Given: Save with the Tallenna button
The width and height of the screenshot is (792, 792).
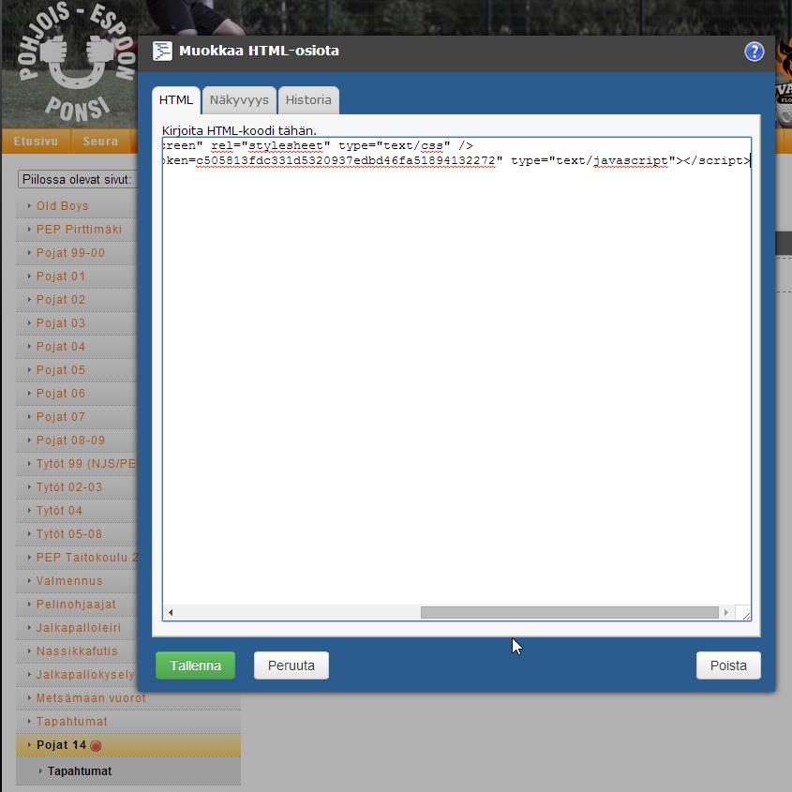Looking at the screenshot, I should pos(196,665).
